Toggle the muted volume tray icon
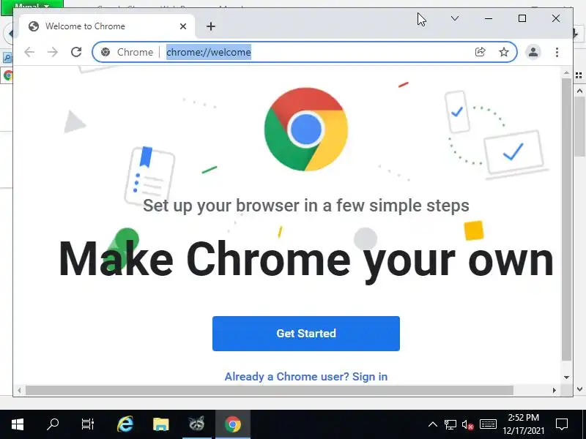This screenshot has width=586, height=439. coord(467,424)
